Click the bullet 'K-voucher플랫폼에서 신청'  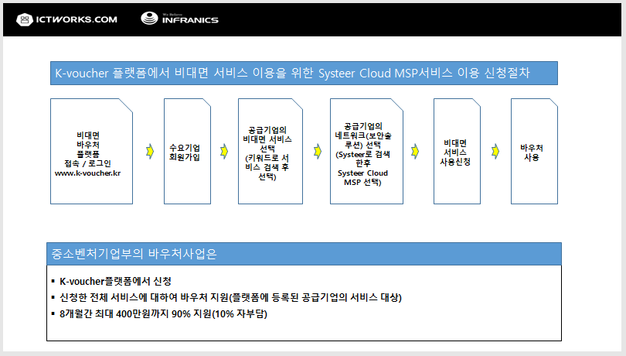coord(115,281)
